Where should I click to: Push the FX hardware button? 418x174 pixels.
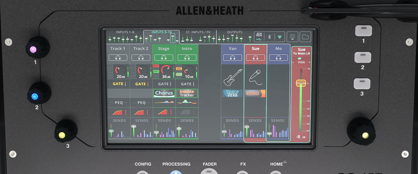point(243,172)
